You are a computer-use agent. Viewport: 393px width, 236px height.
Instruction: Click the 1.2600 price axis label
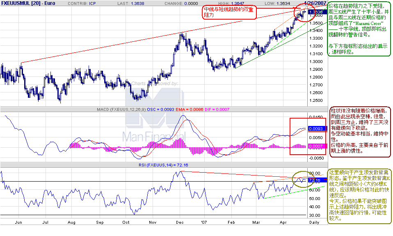tap(316, 92)
